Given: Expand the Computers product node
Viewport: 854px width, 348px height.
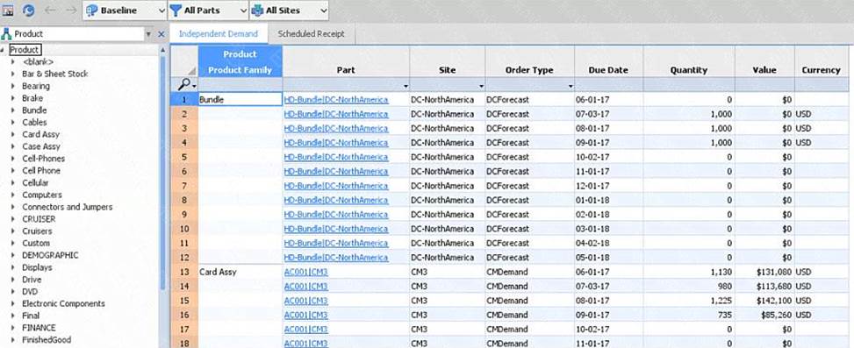Looking at the screenshot, I should (x=13, y=195).
